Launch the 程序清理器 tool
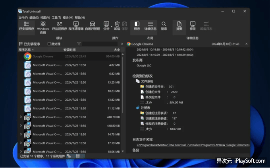The image size is (270, 168). [x=76, y=26]
